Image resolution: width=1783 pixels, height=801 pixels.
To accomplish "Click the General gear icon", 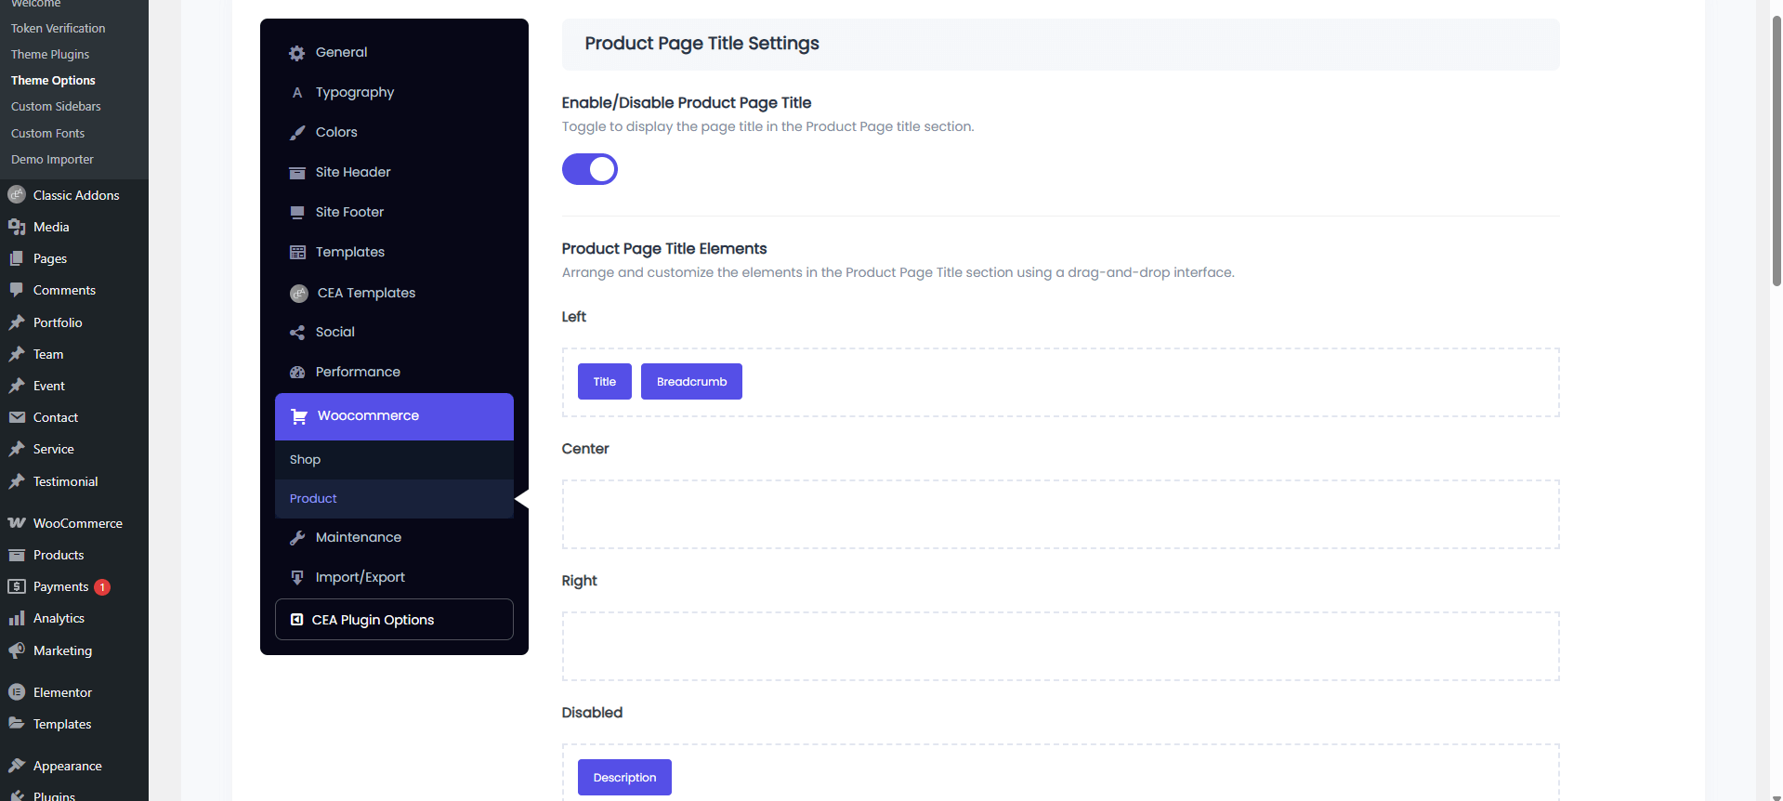I will click(x=297, y=53).
